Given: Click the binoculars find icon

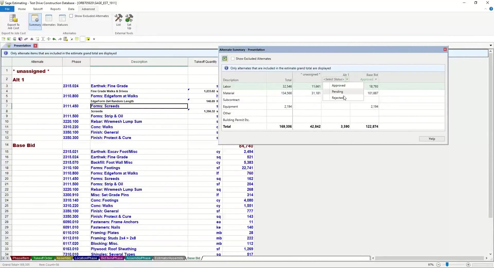Looking at the screenshot, I should [x=32, y=39].
